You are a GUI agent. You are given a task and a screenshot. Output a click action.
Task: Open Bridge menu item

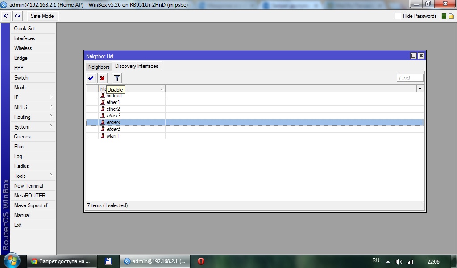point(33,58)
